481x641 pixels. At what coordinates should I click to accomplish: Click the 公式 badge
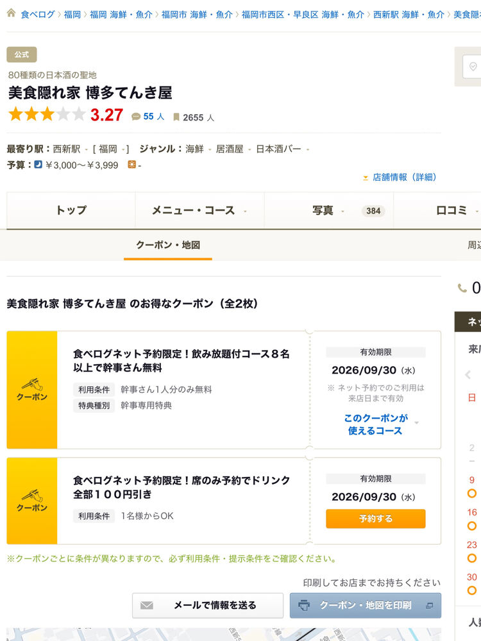click(22, 54)
